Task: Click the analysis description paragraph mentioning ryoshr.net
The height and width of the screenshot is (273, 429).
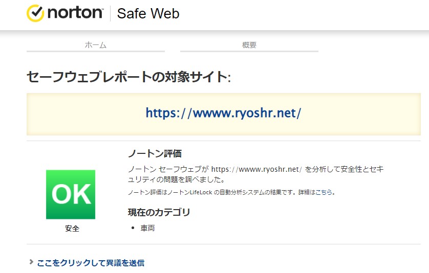Action: coord(256,174)
